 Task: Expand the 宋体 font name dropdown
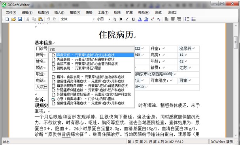pyautogui.click(x=94, y=19)
